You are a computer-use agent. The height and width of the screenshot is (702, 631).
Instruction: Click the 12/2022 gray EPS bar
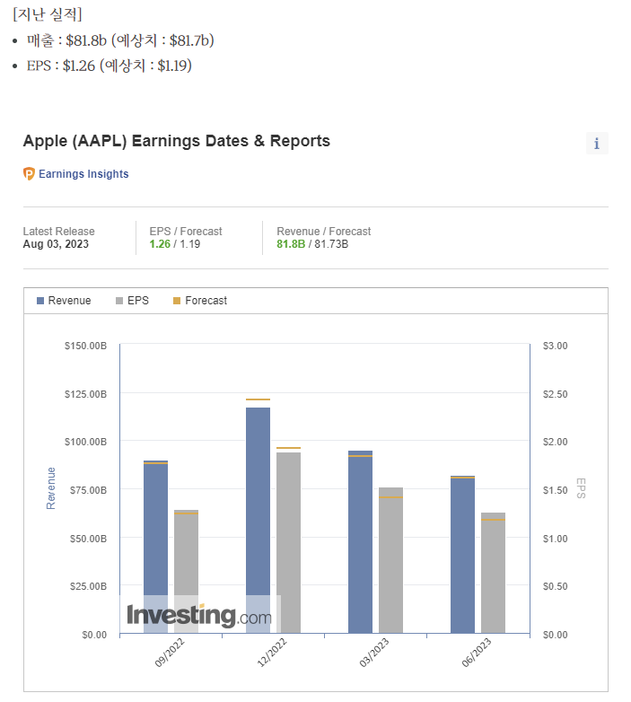(289, 542)
